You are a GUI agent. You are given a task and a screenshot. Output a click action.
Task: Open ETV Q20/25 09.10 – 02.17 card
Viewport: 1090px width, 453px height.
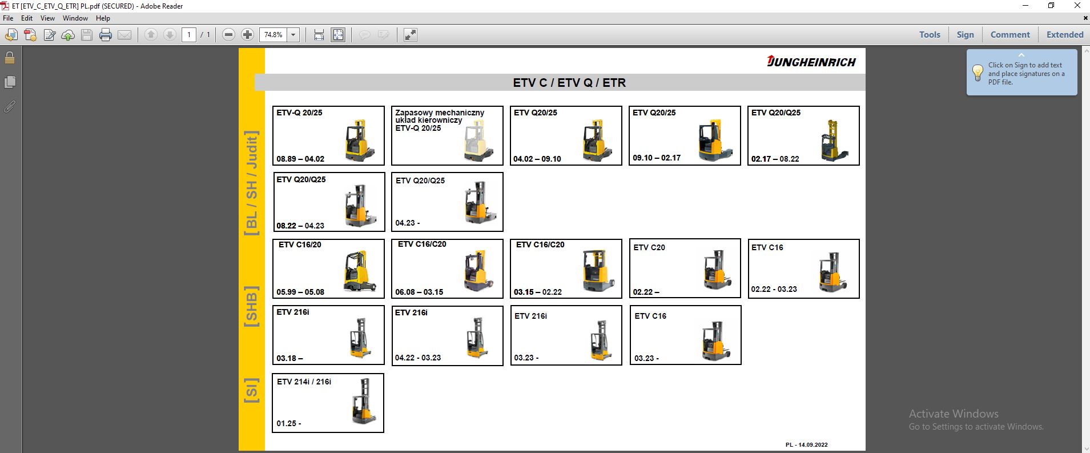(x=685, y=135)
